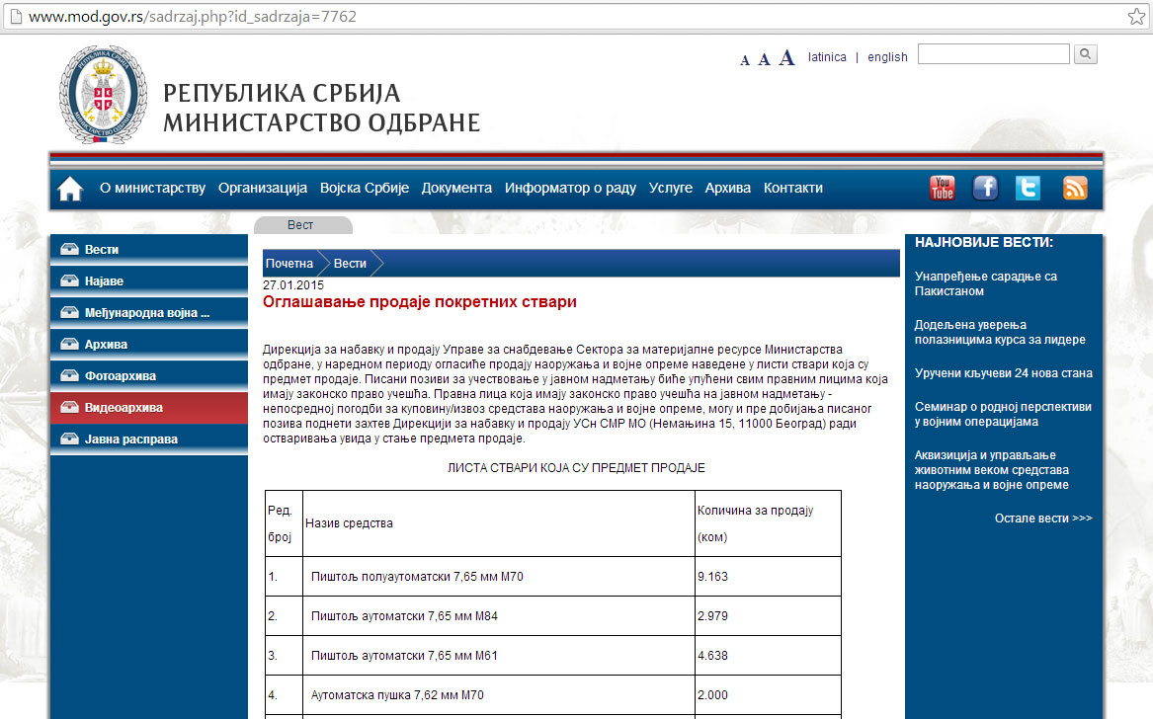
Task: Click row Пиштољ полуаутоматски 7,65 мм М70
Action: pyautogui.click(x=417, y=577)
